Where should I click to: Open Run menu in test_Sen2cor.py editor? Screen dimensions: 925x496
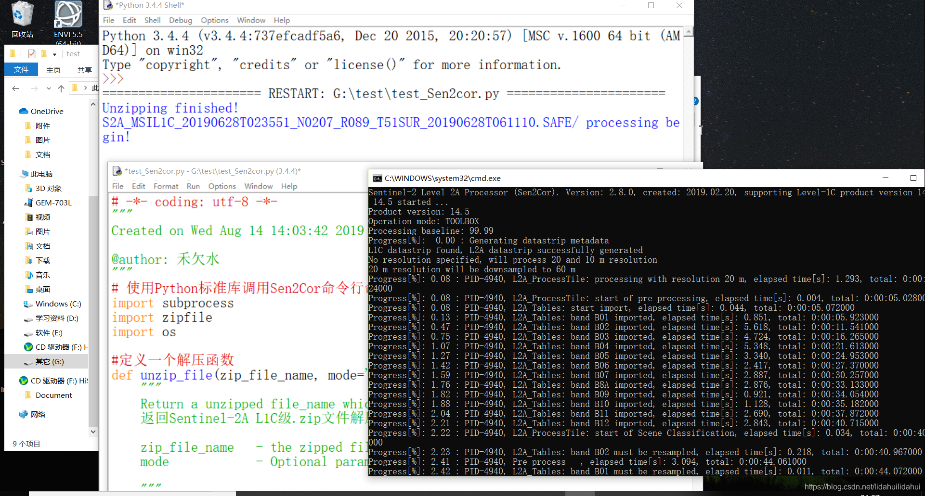(x=193, y=186)
